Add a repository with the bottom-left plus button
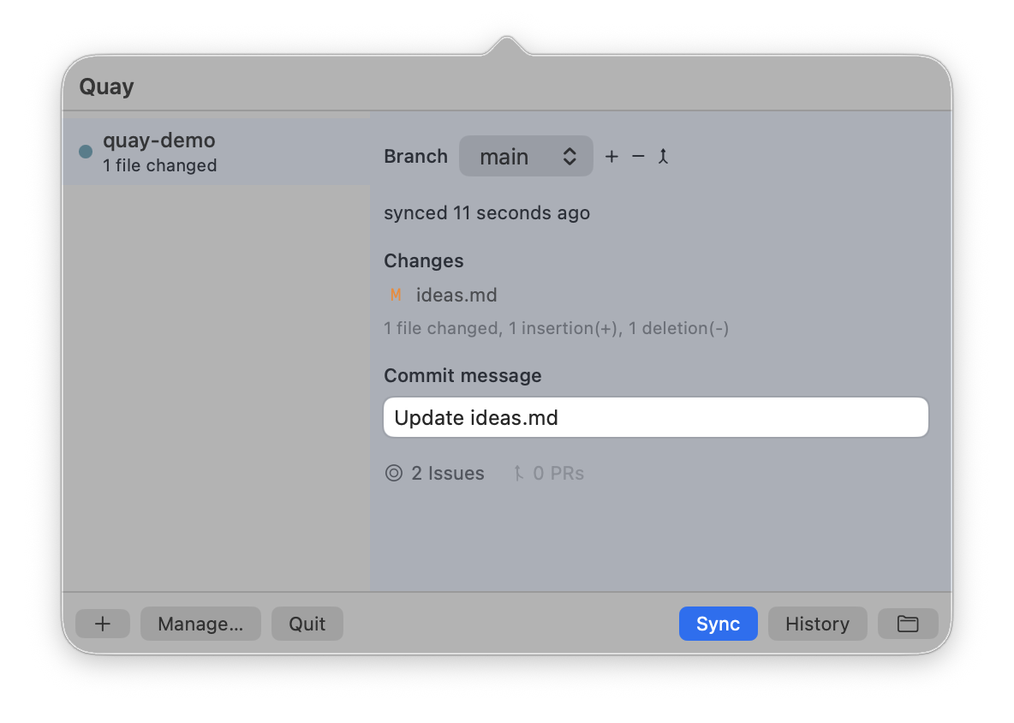Viewport: 1014px width, 723px height. coord(103,624)
